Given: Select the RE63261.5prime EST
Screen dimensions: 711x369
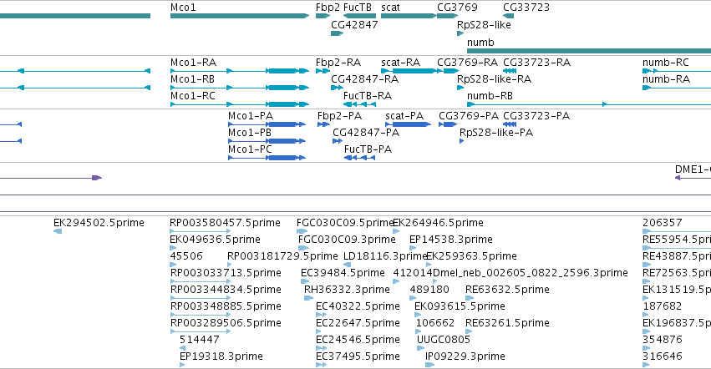Looking at the screenshot, I should pos(469,331).
